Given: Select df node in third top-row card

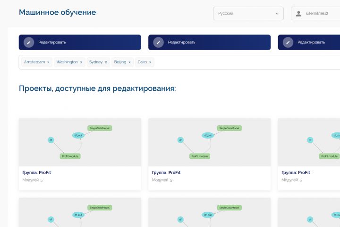Looking at the screenshot, I should tap(310, 140).
